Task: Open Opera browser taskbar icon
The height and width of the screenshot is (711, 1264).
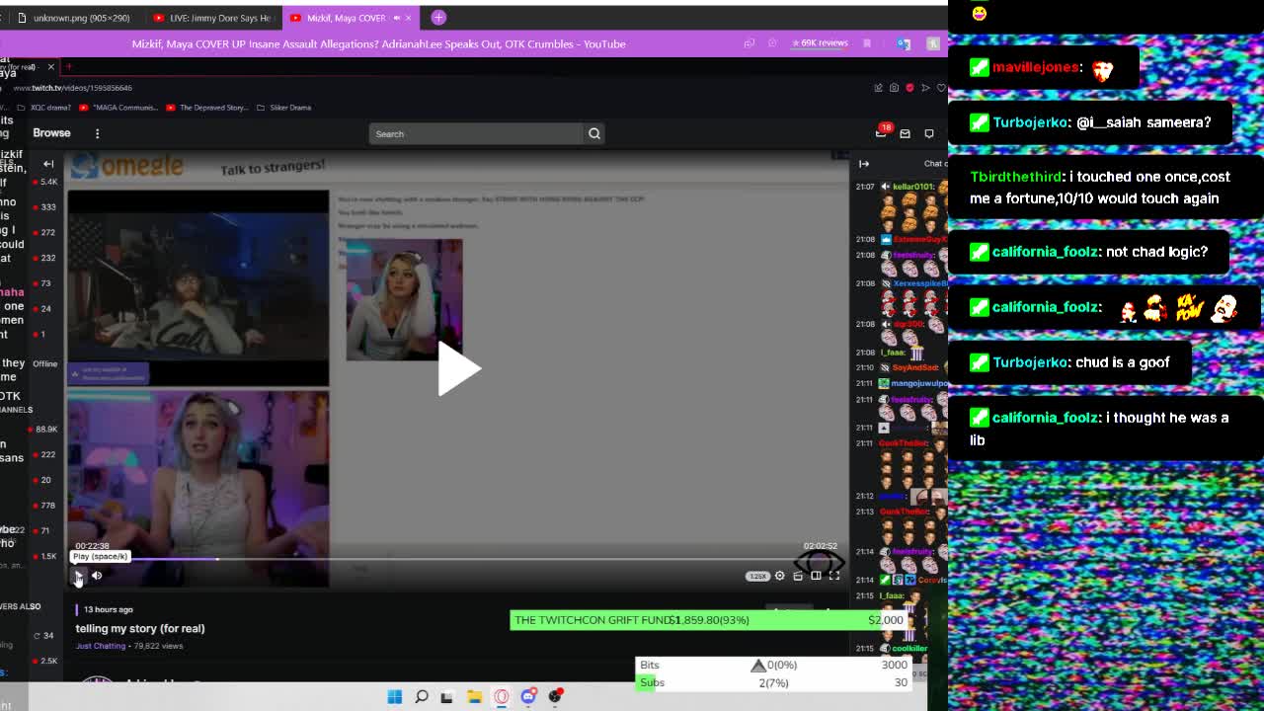Action: (x=502, y=696)
